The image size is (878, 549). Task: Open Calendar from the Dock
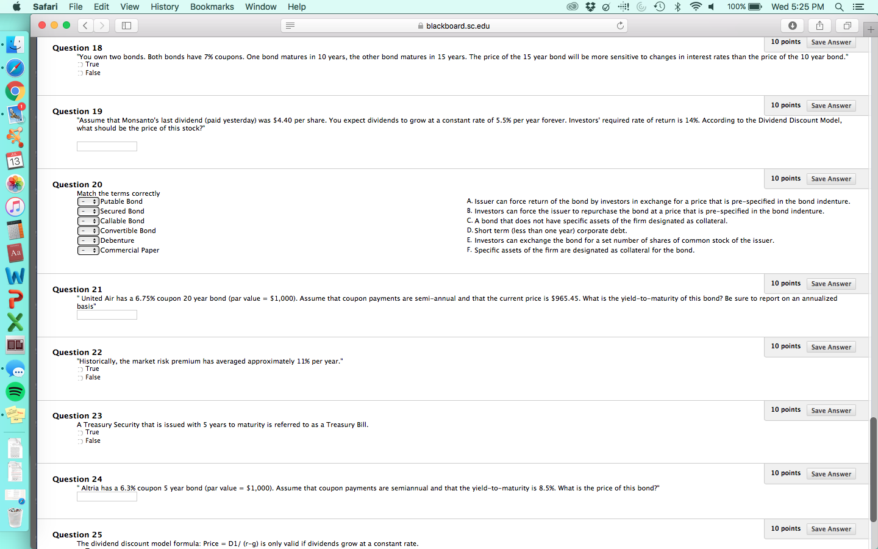tap(15, 160)
